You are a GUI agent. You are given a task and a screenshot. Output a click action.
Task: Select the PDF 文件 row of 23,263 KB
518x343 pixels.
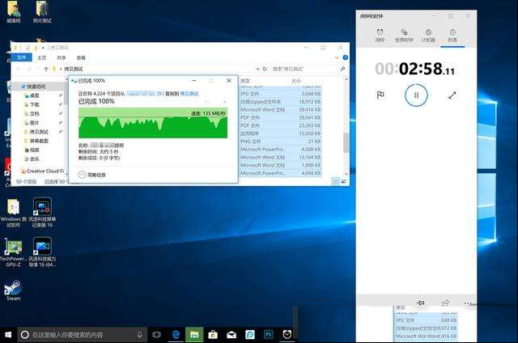point(281,125)
